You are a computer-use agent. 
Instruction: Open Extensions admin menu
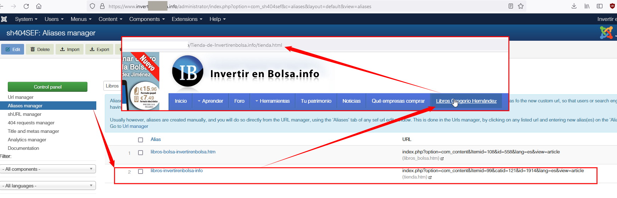point(187,19)
